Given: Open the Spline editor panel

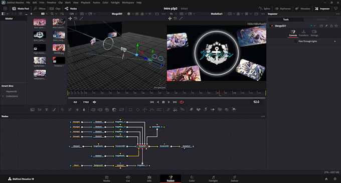Looking at the screenshot, I should click(x=264, y=9).
